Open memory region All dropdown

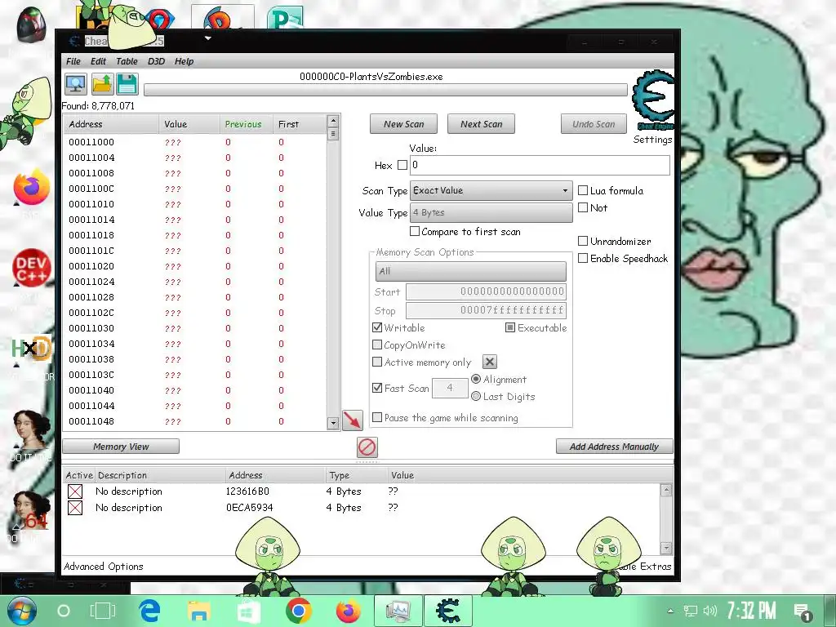(x=471, y=271)
